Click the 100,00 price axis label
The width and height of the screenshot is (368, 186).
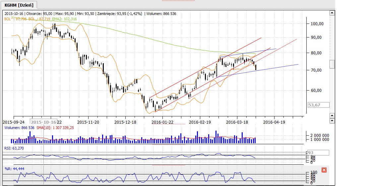click(x=317, y=24)
